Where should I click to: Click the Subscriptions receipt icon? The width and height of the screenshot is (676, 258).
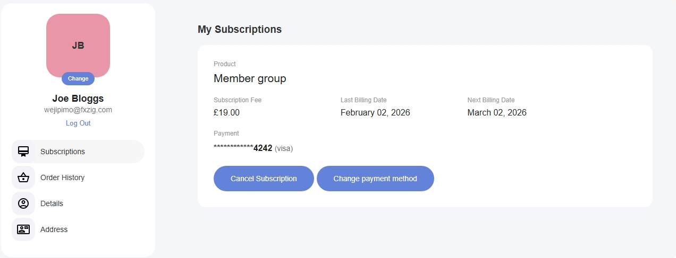pyautogui.click(x=23, y=152)
